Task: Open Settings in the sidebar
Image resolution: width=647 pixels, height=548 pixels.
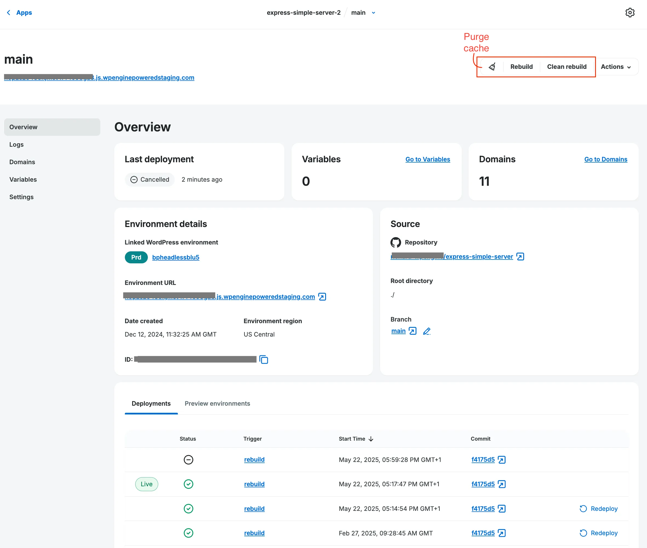Action: pyautogui.click(x=21, y=197)
